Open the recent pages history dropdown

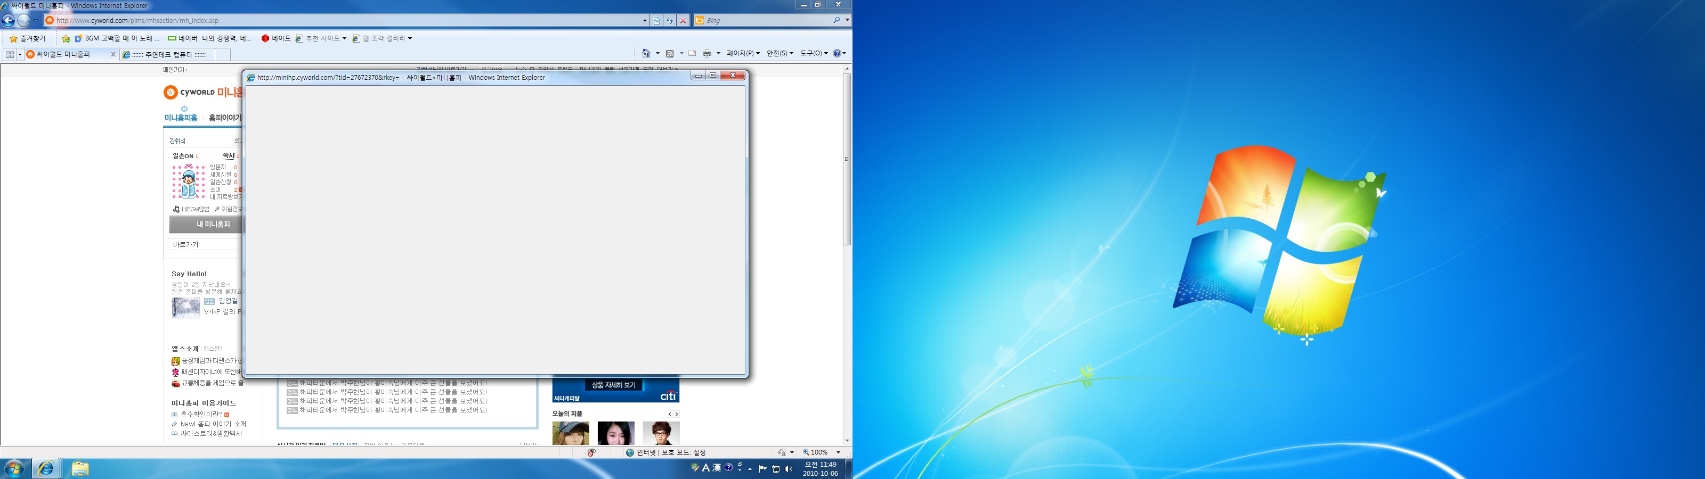(35, 21)
